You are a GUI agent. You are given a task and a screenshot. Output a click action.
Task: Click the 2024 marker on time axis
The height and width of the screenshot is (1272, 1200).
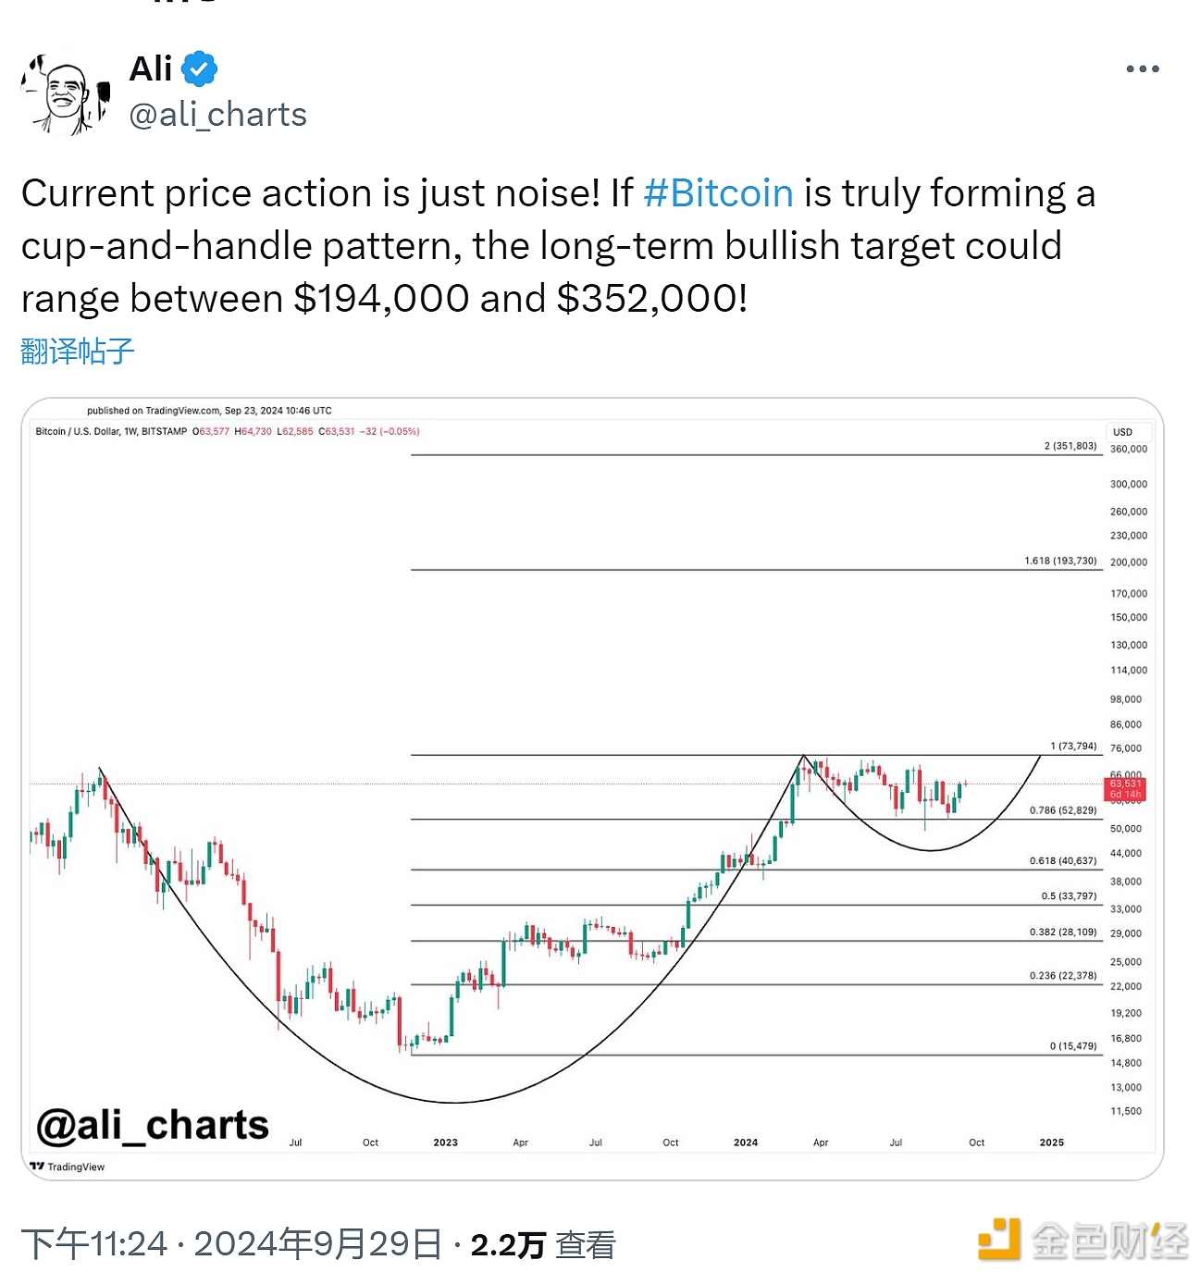pyautogui.click(x=746, y=1142)
